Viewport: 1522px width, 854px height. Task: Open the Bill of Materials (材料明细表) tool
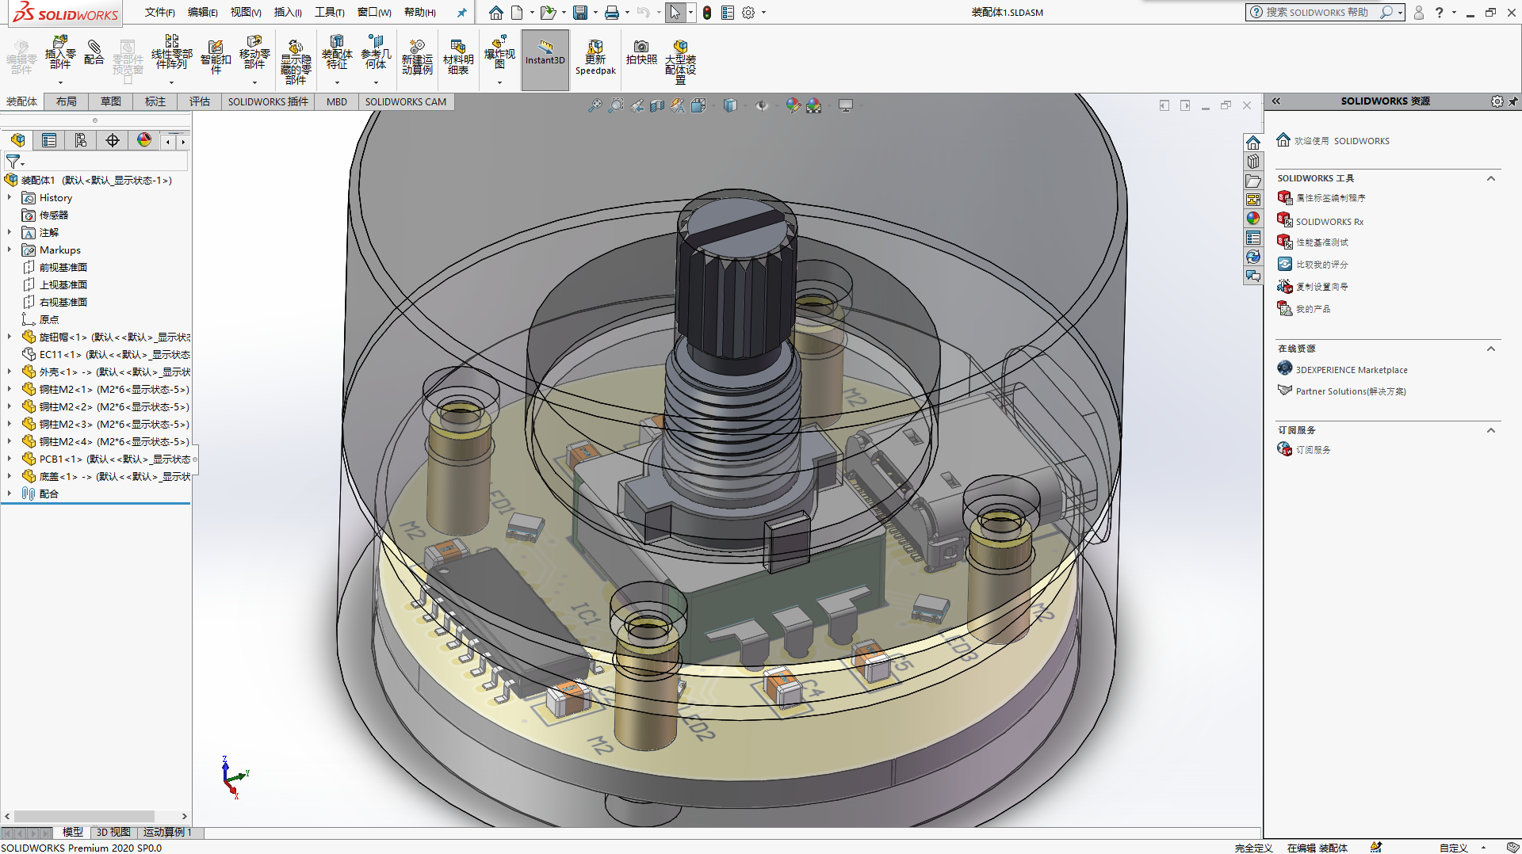click(x=458, y=57)
